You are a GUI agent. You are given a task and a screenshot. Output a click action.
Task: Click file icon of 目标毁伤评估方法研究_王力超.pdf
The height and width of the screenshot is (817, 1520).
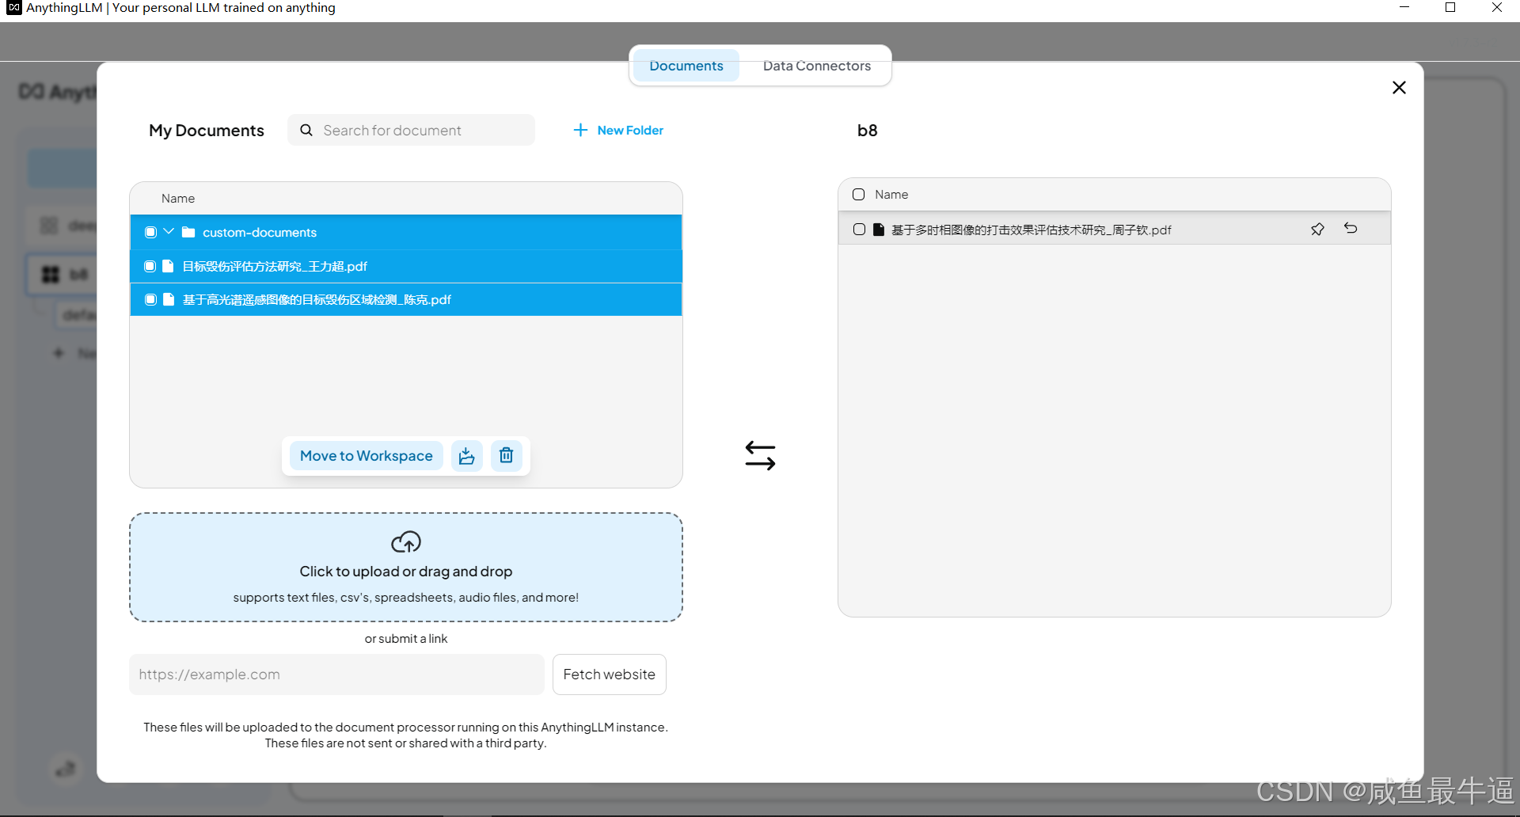(x=168, y=266)
